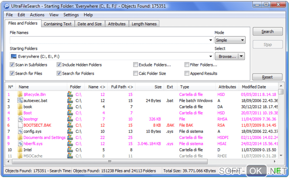
Task: Enable Append Results checkbox
Action: (x=187, y=73)
